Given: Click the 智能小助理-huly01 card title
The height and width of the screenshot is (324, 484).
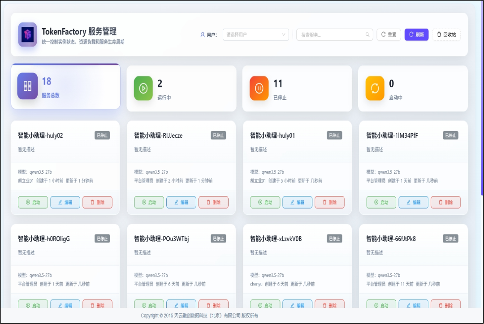Looking at the screenshot, I should coord(272,135).
